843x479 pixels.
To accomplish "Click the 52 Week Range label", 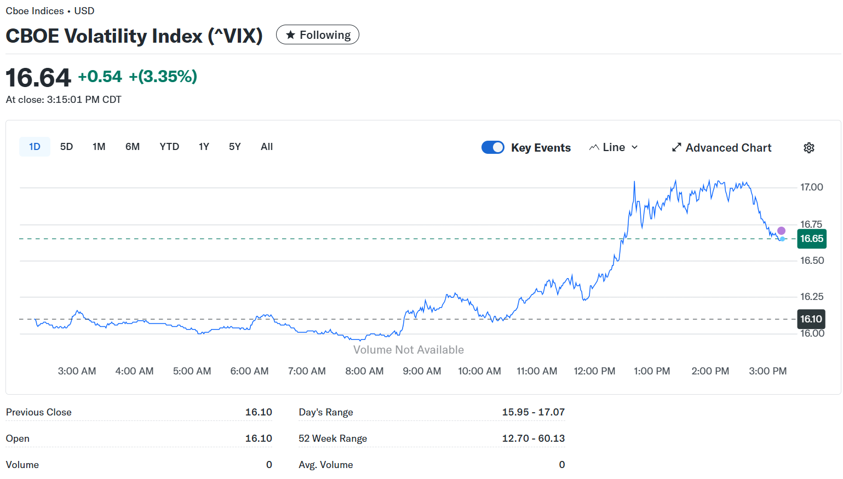I will coord(333,438).
